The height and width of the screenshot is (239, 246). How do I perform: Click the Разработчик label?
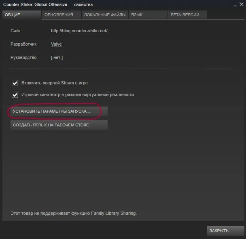[x=23, y=44]
